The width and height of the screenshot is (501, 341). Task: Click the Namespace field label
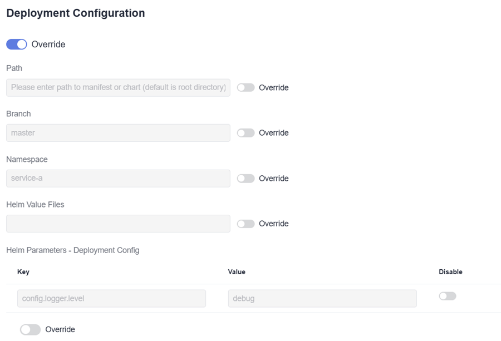tap(27, 159)
